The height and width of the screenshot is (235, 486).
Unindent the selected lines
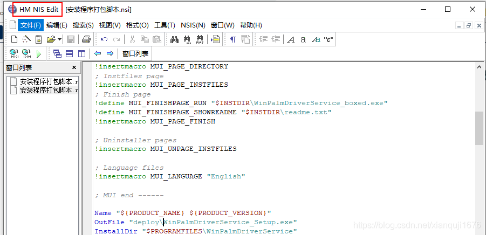276,39
